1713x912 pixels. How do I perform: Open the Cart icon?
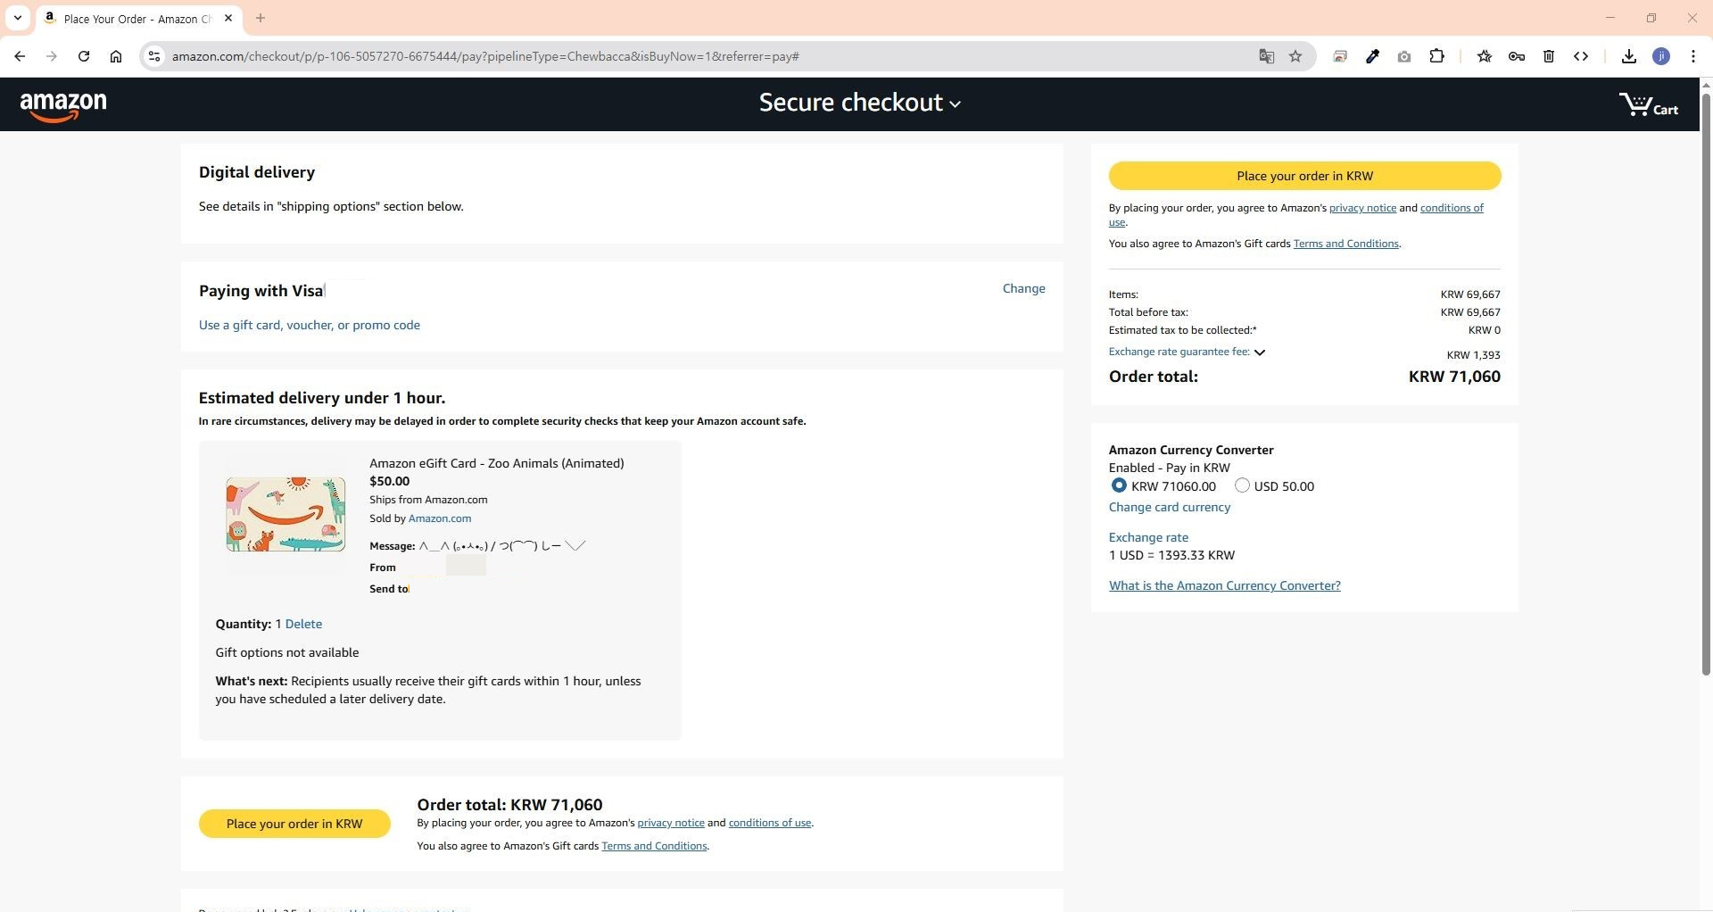pyautogui.click(x=1649, y=105)
